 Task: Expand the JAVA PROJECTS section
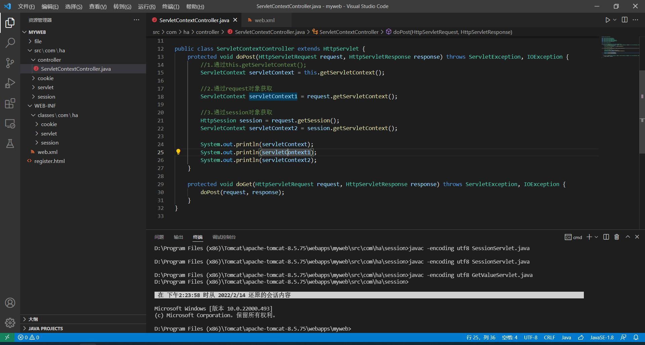point(83,329)
